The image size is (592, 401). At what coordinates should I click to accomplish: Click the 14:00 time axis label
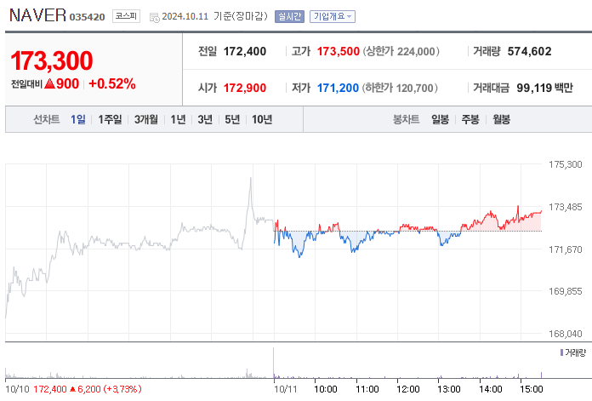tap(491, 389)
